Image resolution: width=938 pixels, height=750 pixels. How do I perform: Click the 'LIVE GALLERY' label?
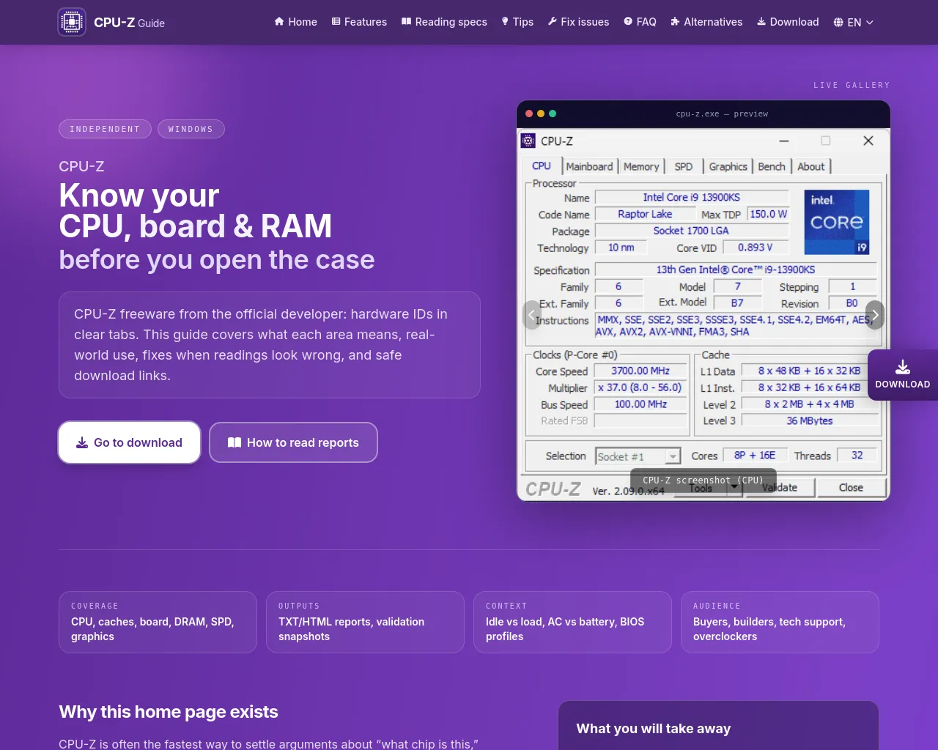pos(852,85)
